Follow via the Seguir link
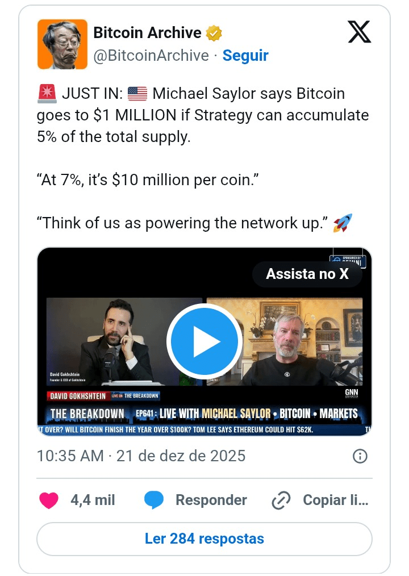The image size is (409, 576). click(x=245, y=56)
